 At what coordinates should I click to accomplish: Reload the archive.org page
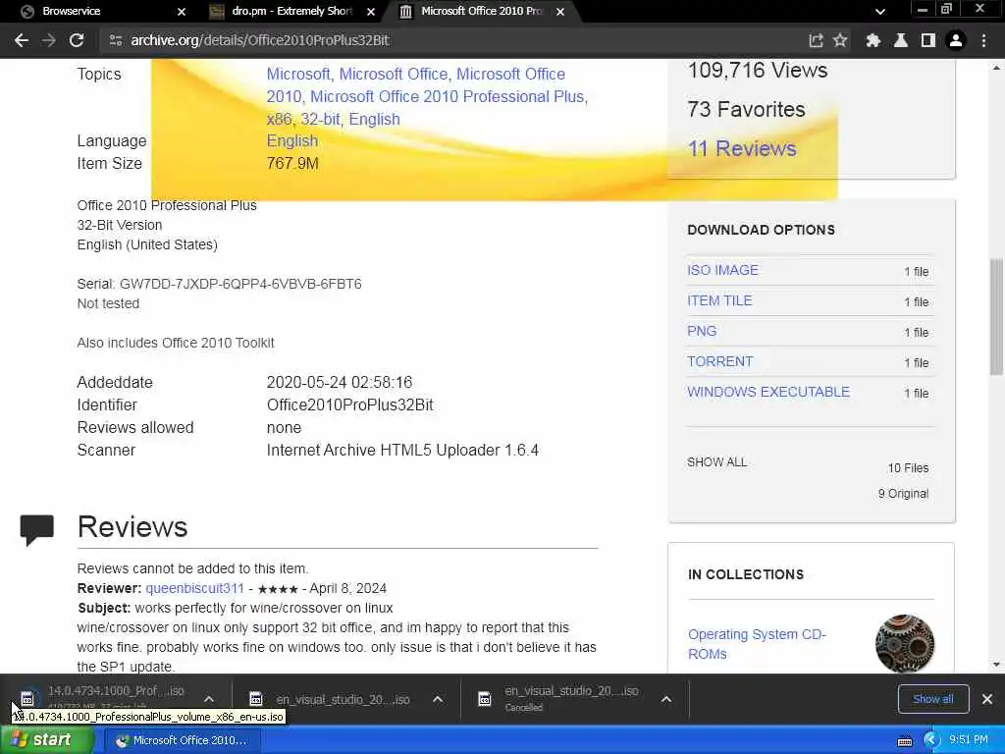tap(77, 40)
